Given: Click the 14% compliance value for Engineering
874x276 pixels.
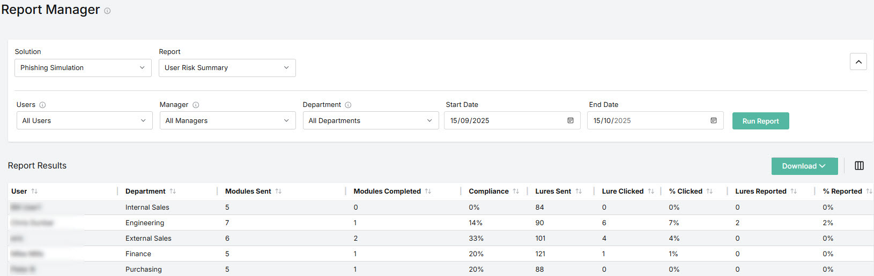Looking at the screenshot, I should click(x=476, y=223).
